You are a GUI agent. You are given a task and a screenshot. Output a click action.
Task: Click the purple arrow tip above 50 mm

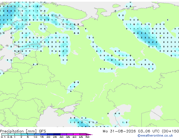click(x=89, y=134)
